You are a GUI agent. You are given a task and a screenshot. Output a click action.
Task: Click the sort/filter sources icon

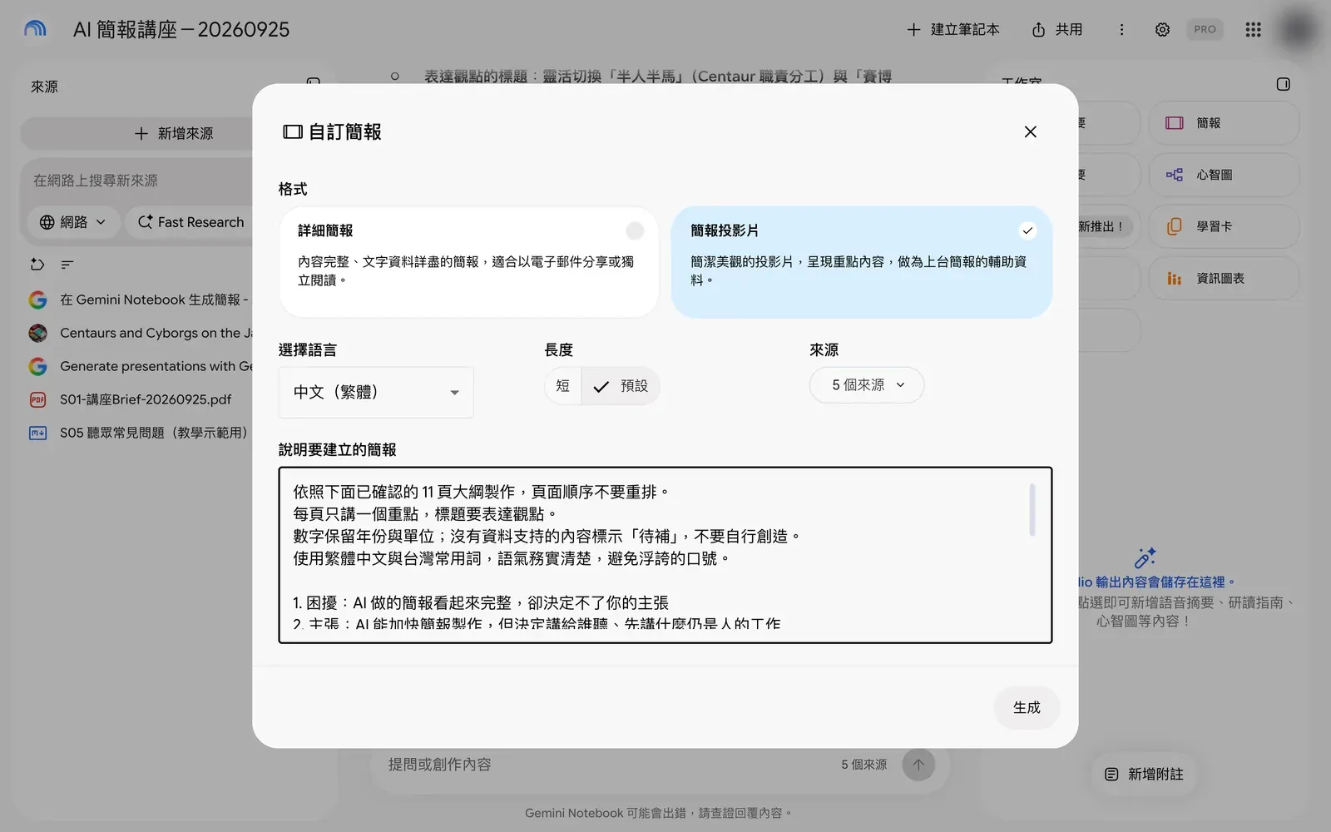click(x=67, y=265)
